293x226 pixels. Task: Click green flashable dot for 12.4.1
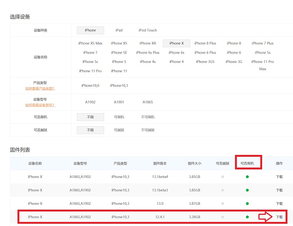point(247,217)
